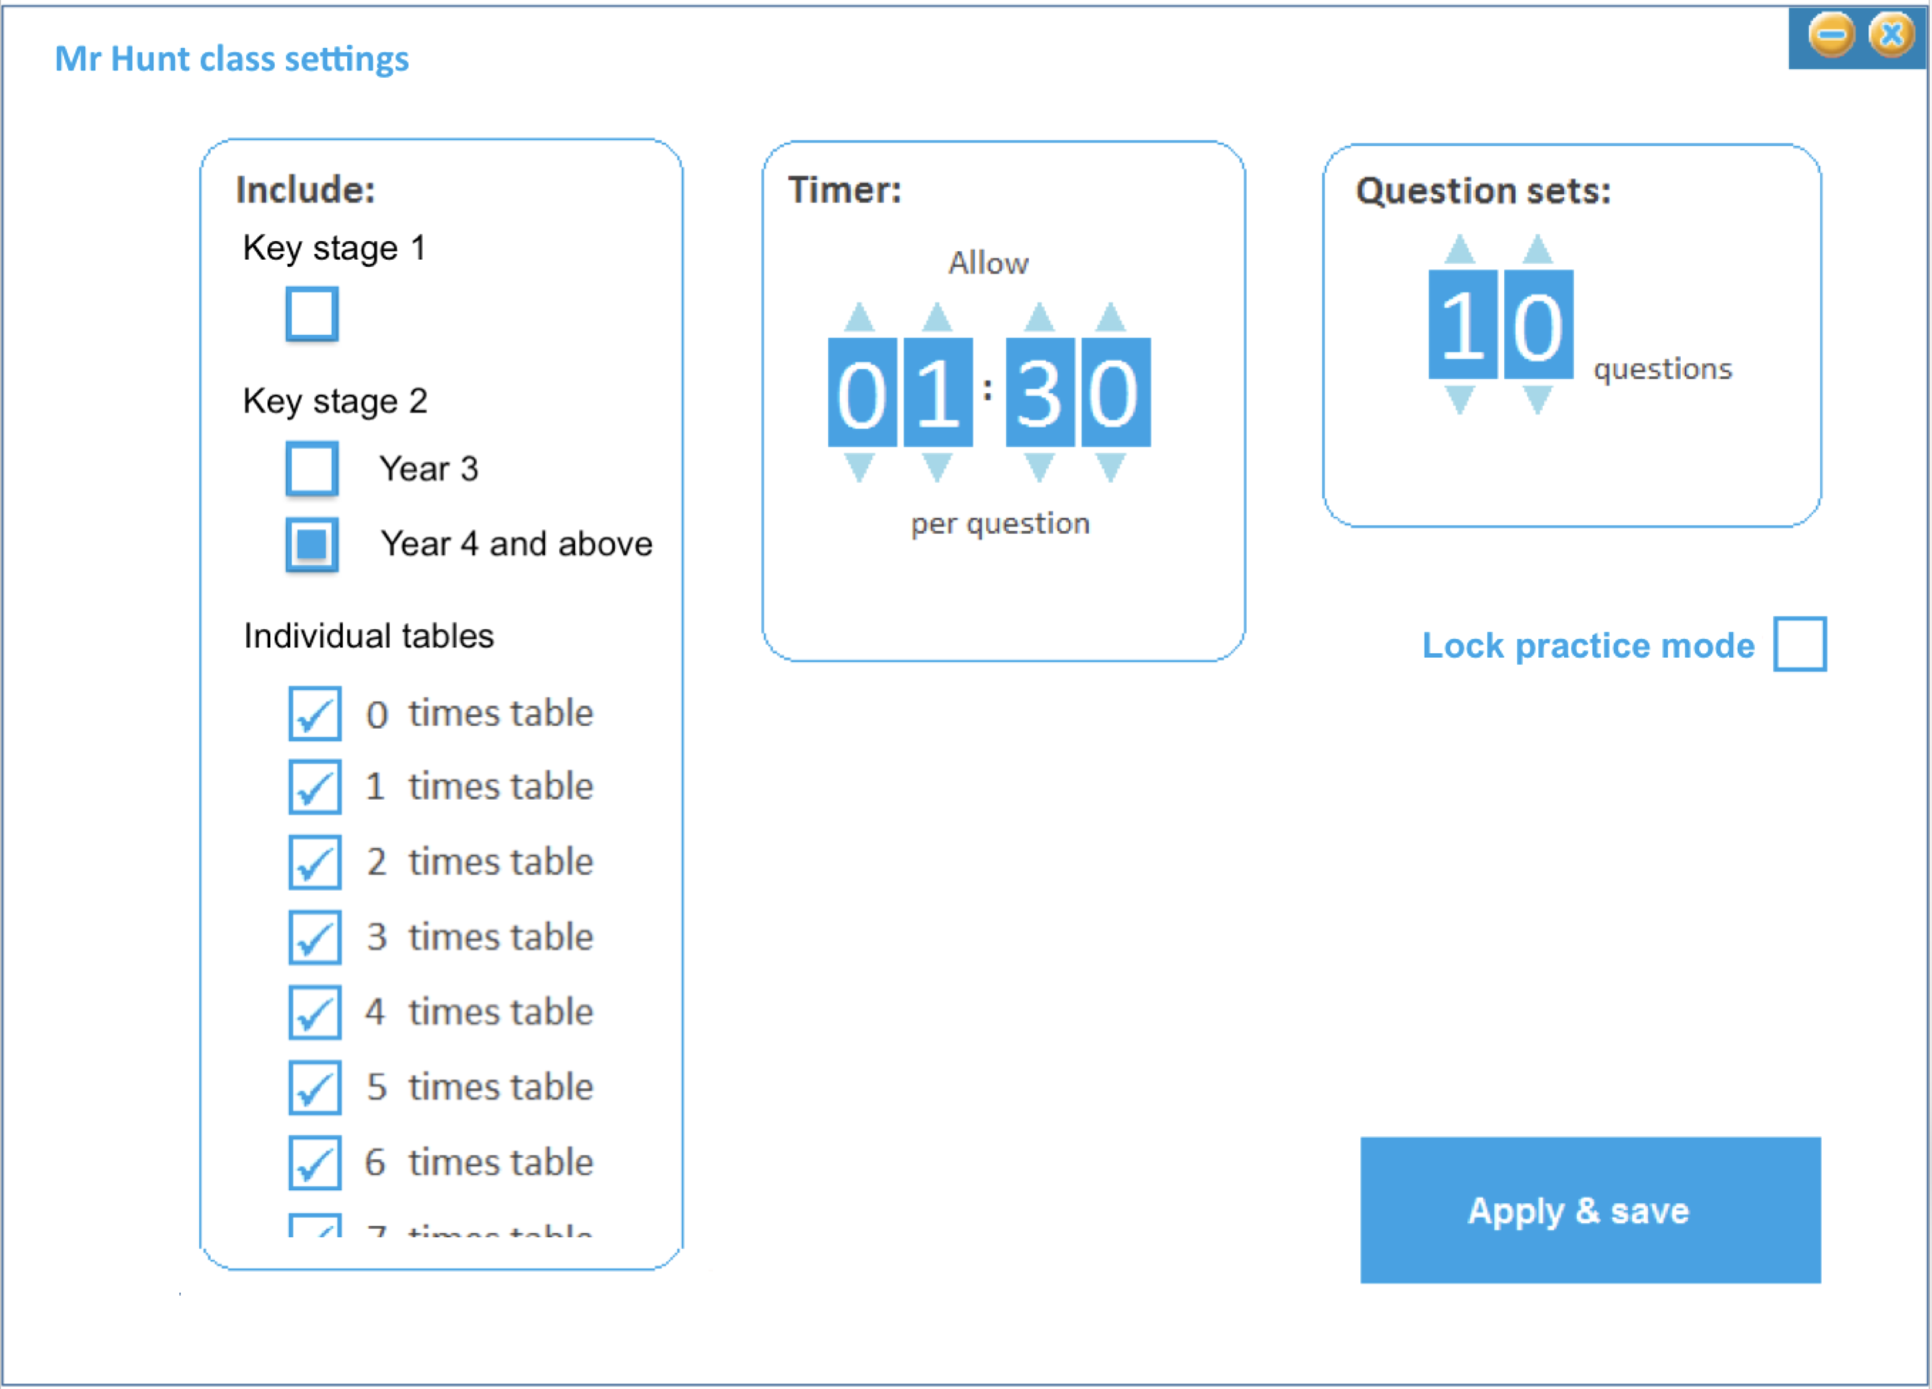Viewport: 1932px width, 1389px height.
Task: Increase question sets tens digit up arrow
Action: [1460, 250]
